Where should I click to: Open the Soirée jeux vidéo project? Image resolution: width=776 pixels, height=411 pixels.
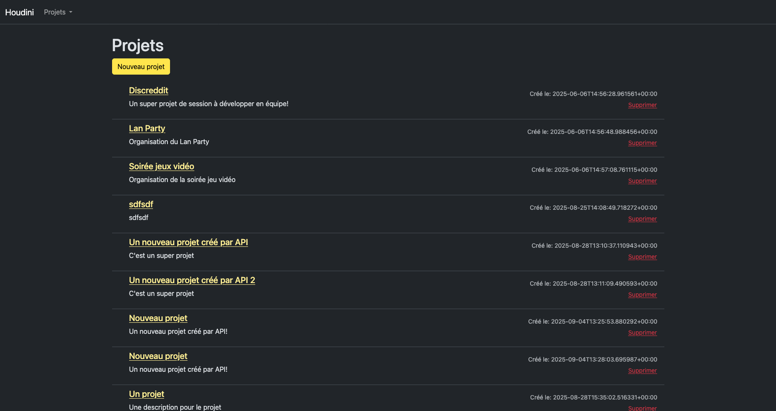[162, 166]
